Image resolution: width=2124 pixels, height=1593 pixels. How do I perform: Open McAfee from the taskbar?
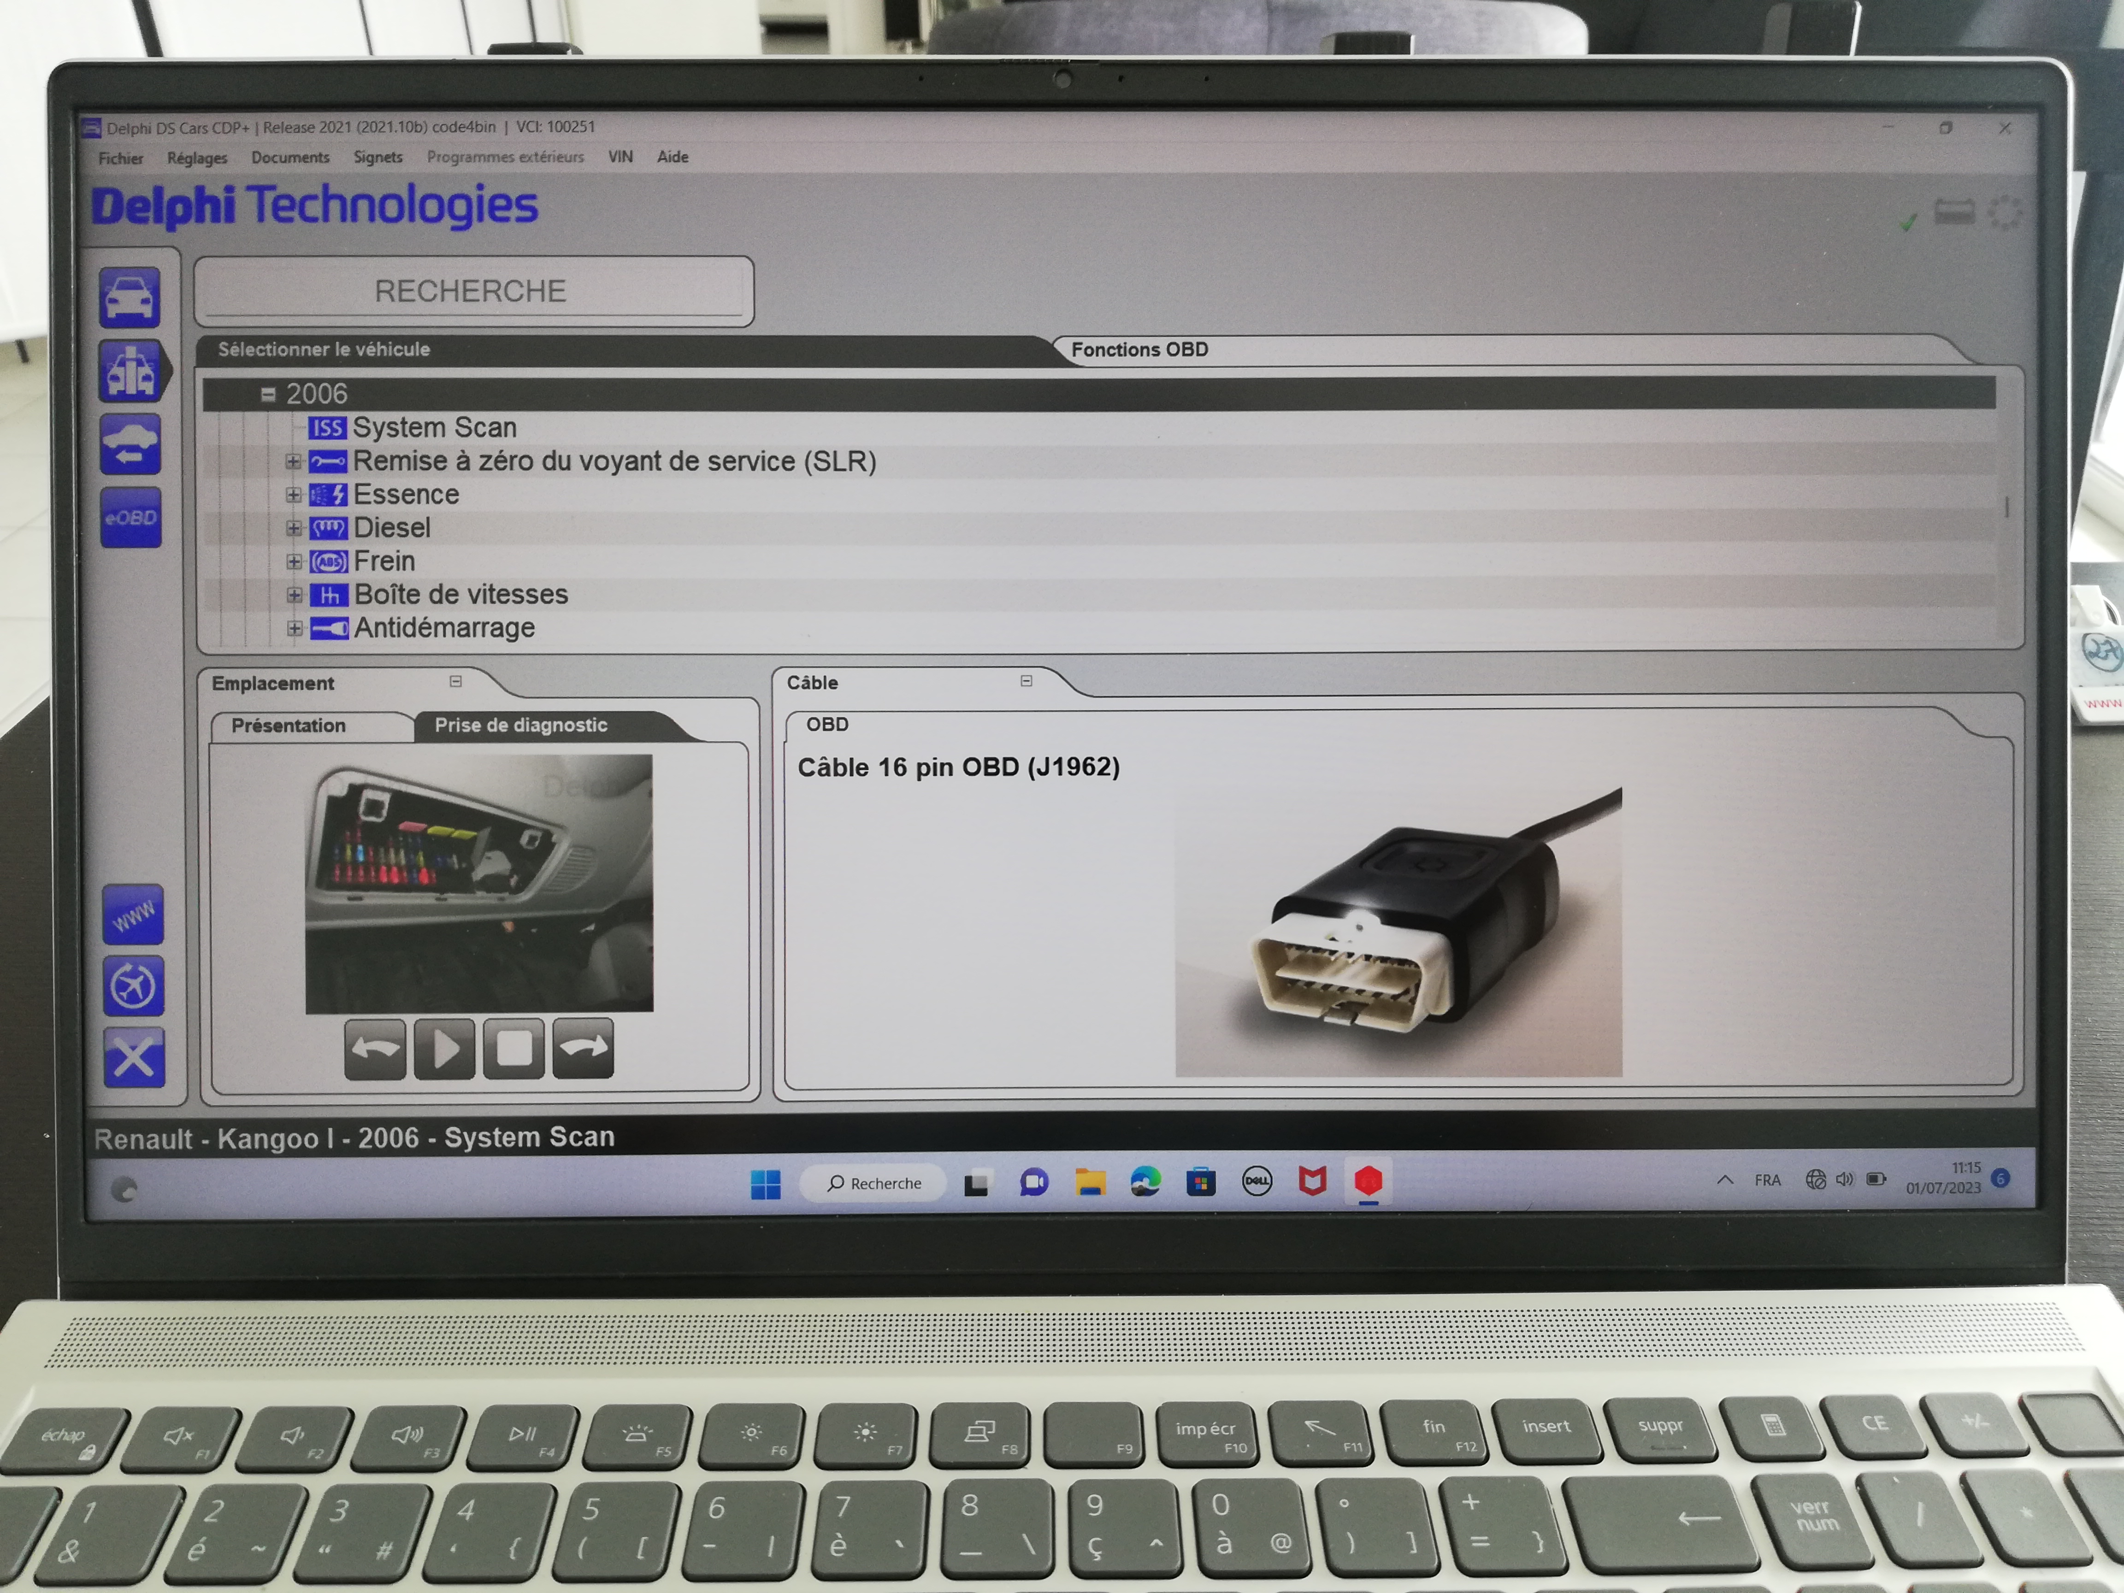coord(1313,1181)
